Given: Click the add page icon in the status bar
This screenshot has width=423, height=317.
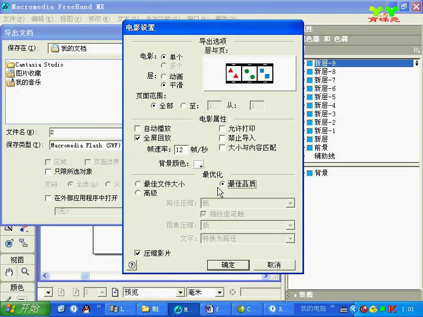Looking at the screenshot, I should pyautogui.click(x=115, y=292).
